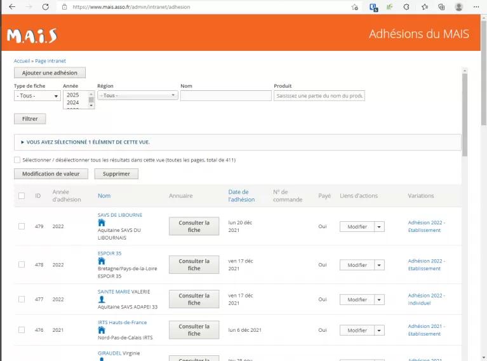Viewport: 487px width, 361px height.
Task: Add page to favorites star icon
Action: coord(355,7)
